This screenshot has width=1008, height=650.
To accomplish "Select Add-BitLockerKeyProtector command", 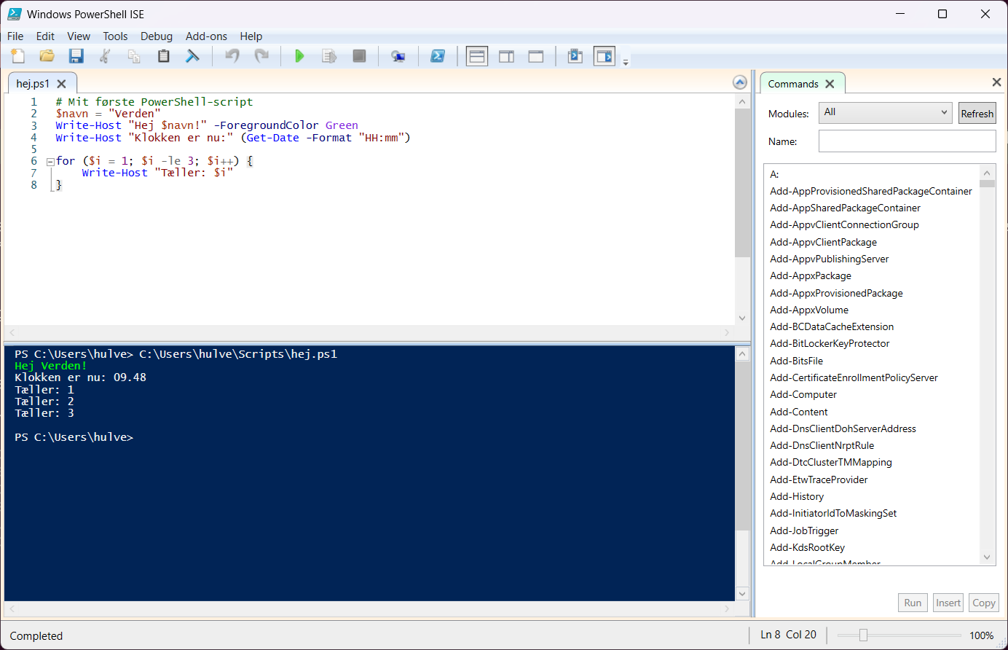I will tap(830, 343).
